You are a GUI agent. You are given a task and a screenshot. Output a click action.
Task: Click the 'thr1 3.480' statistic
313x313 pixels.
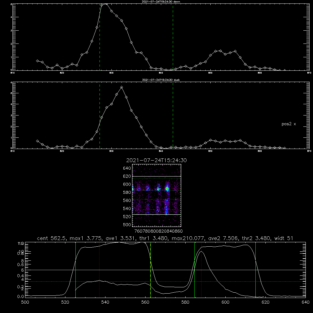[153, 238]
